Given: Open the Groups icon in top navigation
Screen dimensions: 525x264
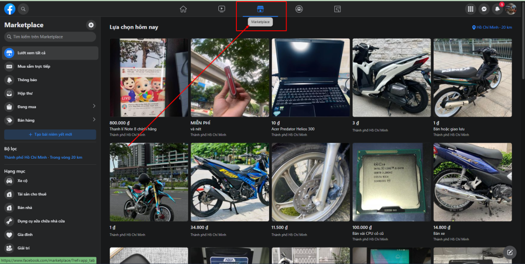Looking at the screenshot, I should tap(299, 9).
